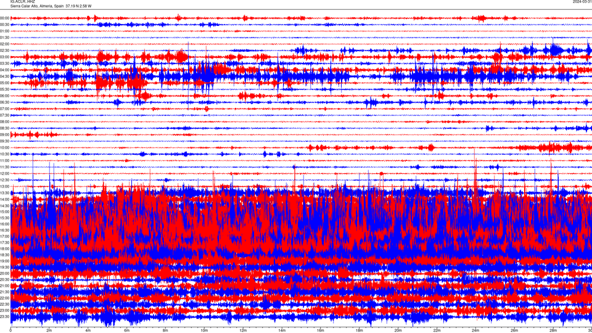
Task: Select the 17:00 row label
Action: 5,236
